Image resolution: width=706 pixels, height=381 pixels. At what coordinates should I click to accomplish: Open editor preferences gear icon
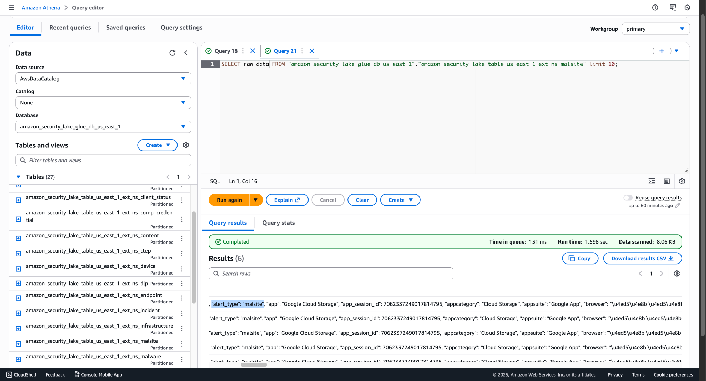682,181
